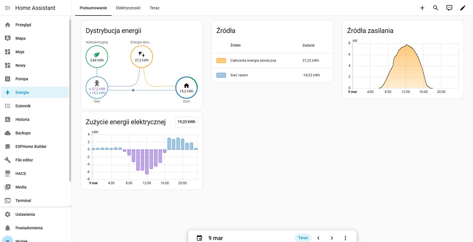This screenshot has height=242, width=473.
Task: Go to the previous day arrow
Action: click(x=318, y=238)
